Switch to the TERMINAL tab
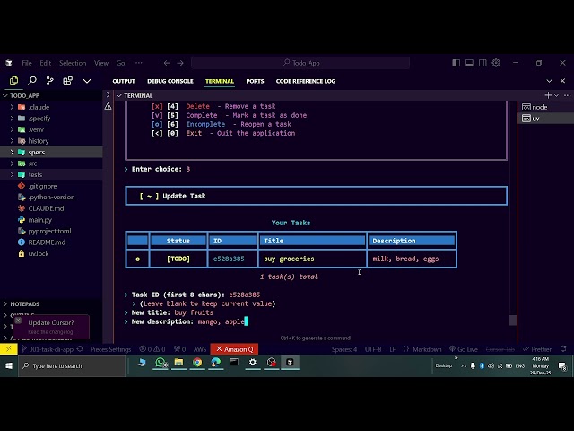 coord(220,81)
